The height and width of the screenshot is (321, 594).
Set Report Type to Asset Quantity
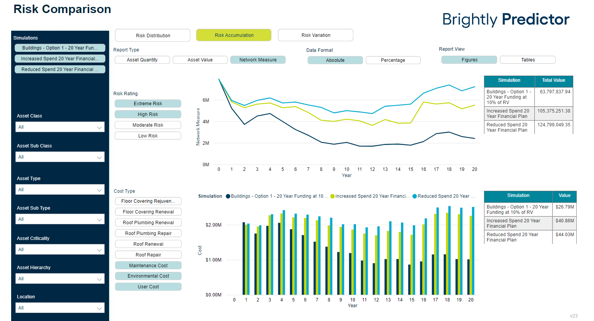(x=142, y=60)
